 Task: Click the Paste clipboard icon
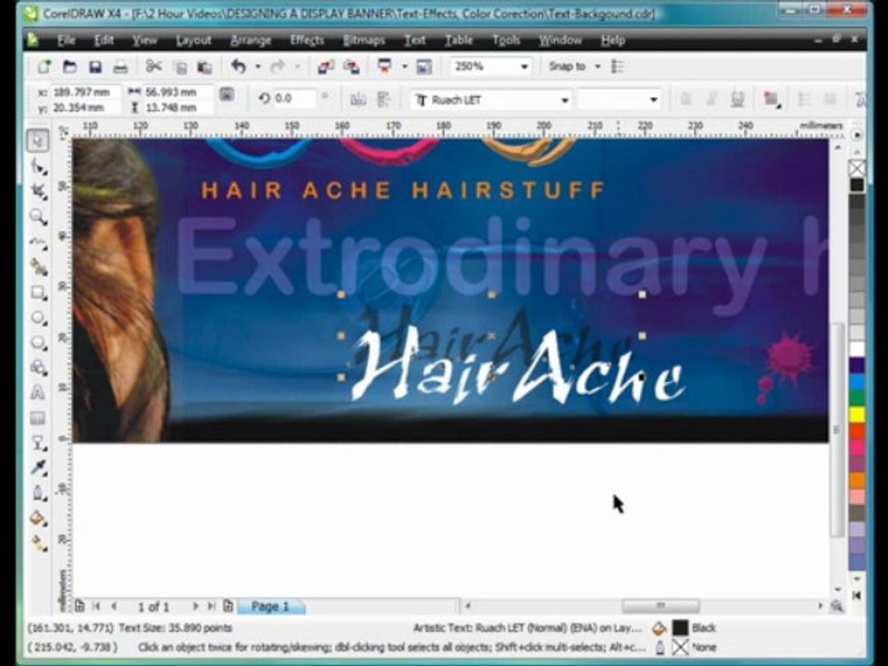click(x=204, y=67)
